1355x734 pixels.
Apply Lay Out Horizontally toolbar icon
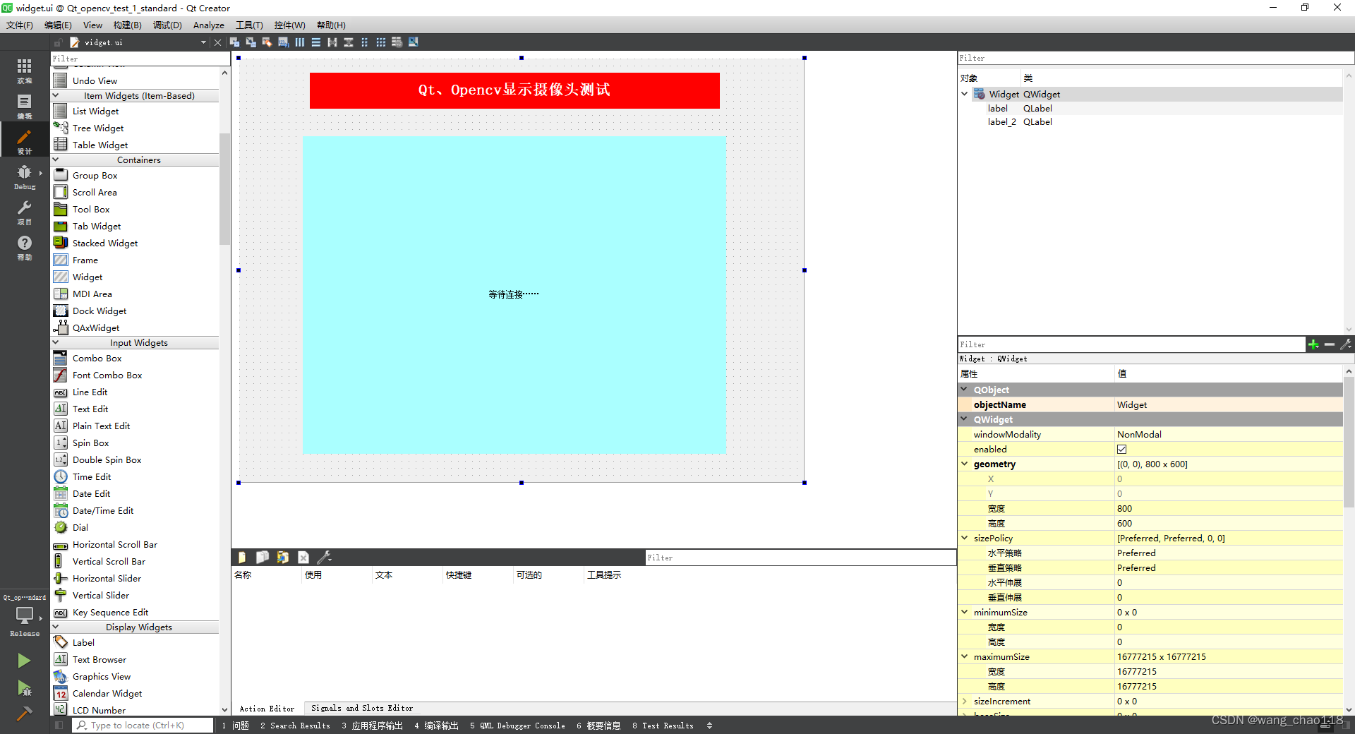pyautogui.click(x=300, y=42)
